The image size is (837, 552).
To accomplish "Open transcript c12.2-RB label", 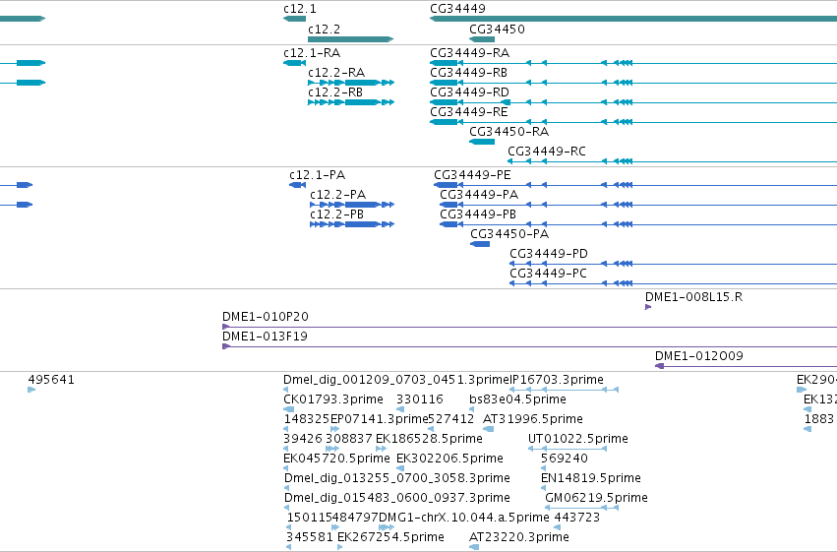I will click(x=335, y=92).
